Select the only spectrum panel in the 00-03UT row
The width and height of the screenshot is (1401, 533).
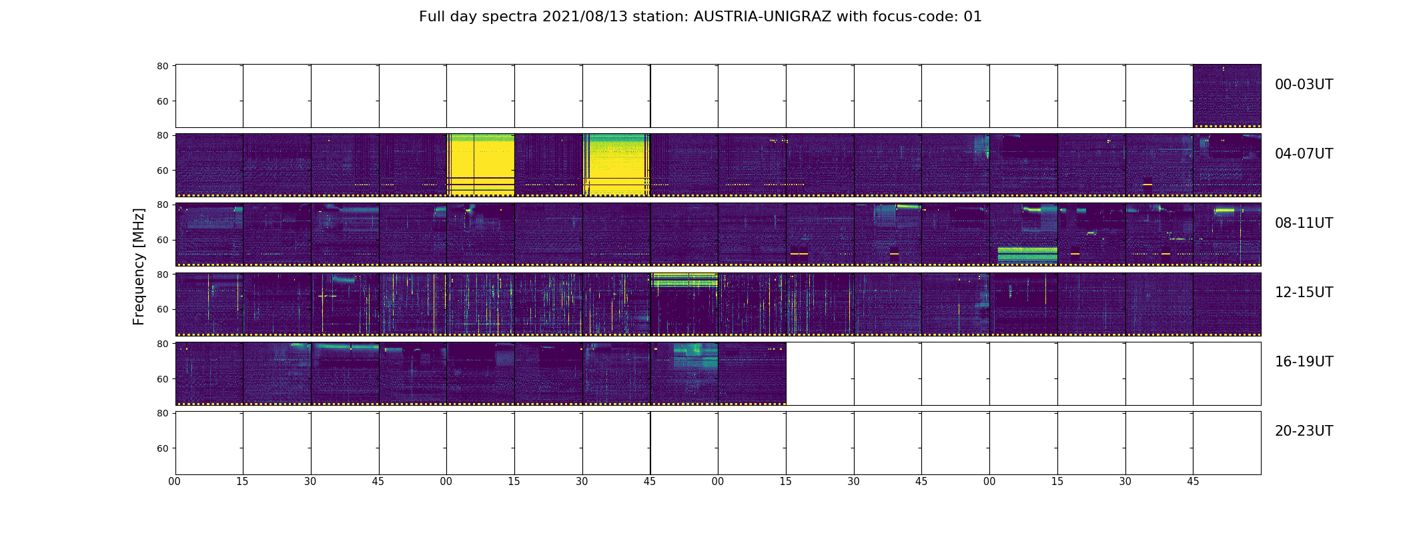coord(1227,96)
